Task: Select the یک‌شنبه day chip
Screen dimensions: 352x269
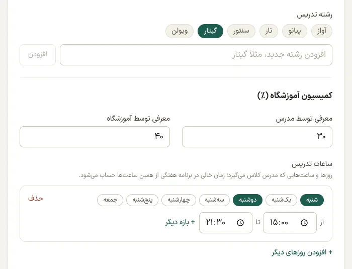Action: (281, 200)
